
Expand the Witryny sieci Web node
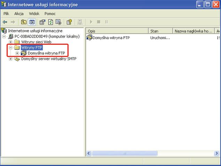[x=10, y=42]
